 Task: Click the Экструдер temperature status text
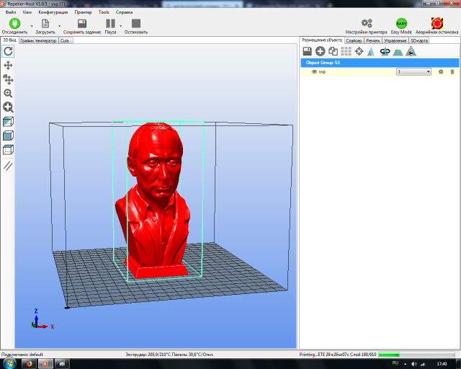click(x=169, y=355)
